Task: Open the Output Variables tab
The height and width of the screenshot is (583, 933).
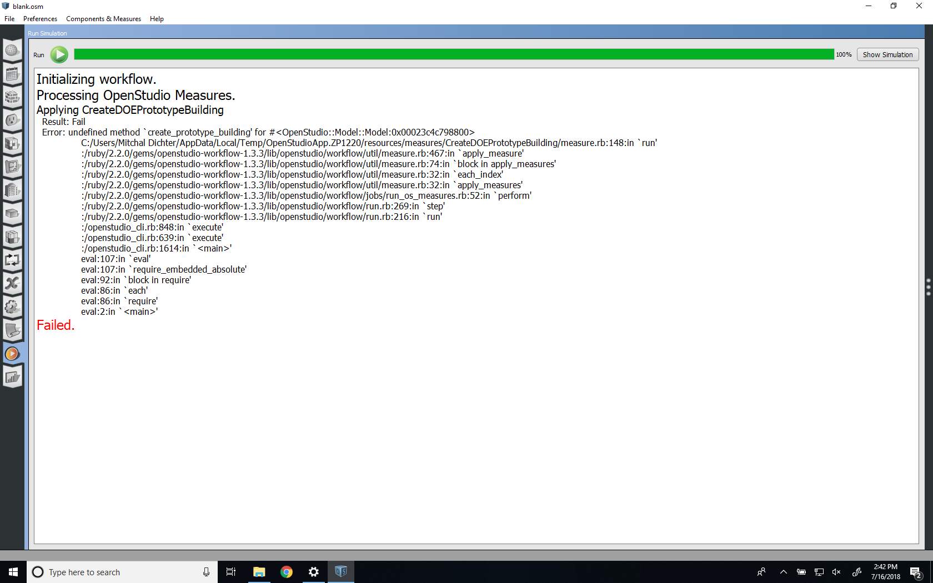Action: (12, 283)
